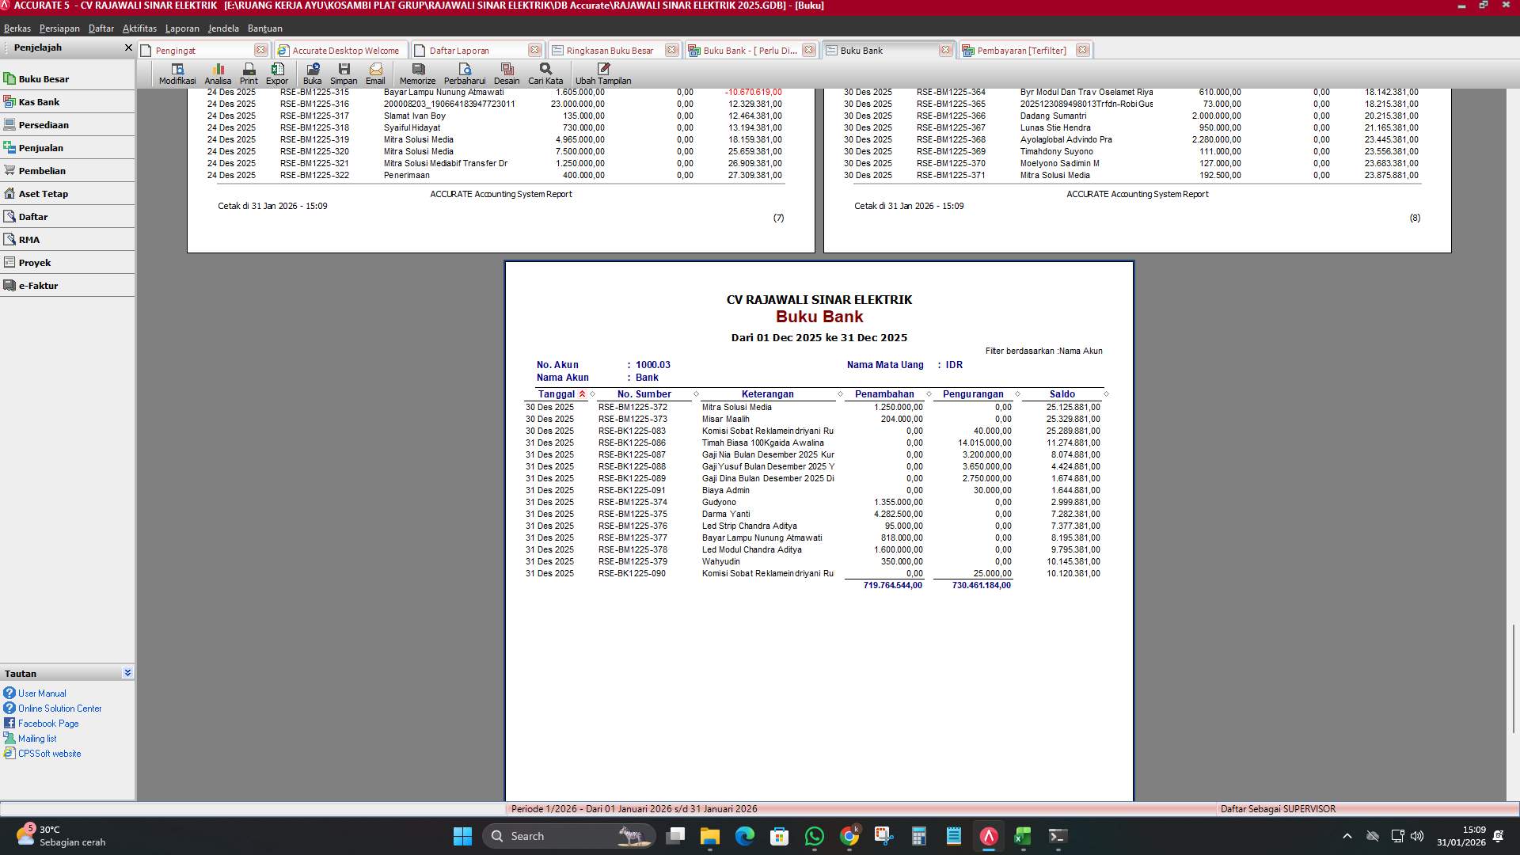The image size is (1520, 855).
Task: Open the User Manual link
Action: coord(42,693)
